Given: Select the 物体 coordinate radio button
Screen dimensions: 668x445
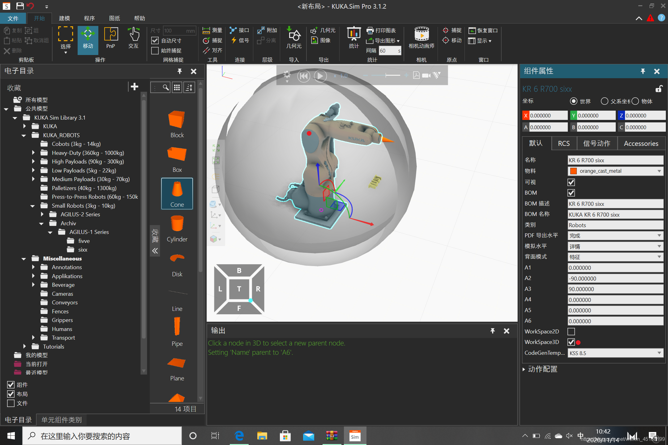Looking at the screenshot, I should [x=635, y=101].
